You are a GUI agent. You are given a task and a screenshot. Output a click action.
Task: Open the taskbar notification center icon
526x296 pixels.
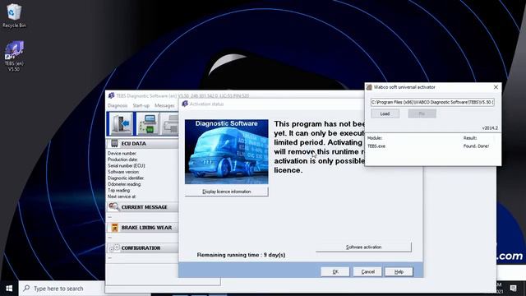(513, 289)
